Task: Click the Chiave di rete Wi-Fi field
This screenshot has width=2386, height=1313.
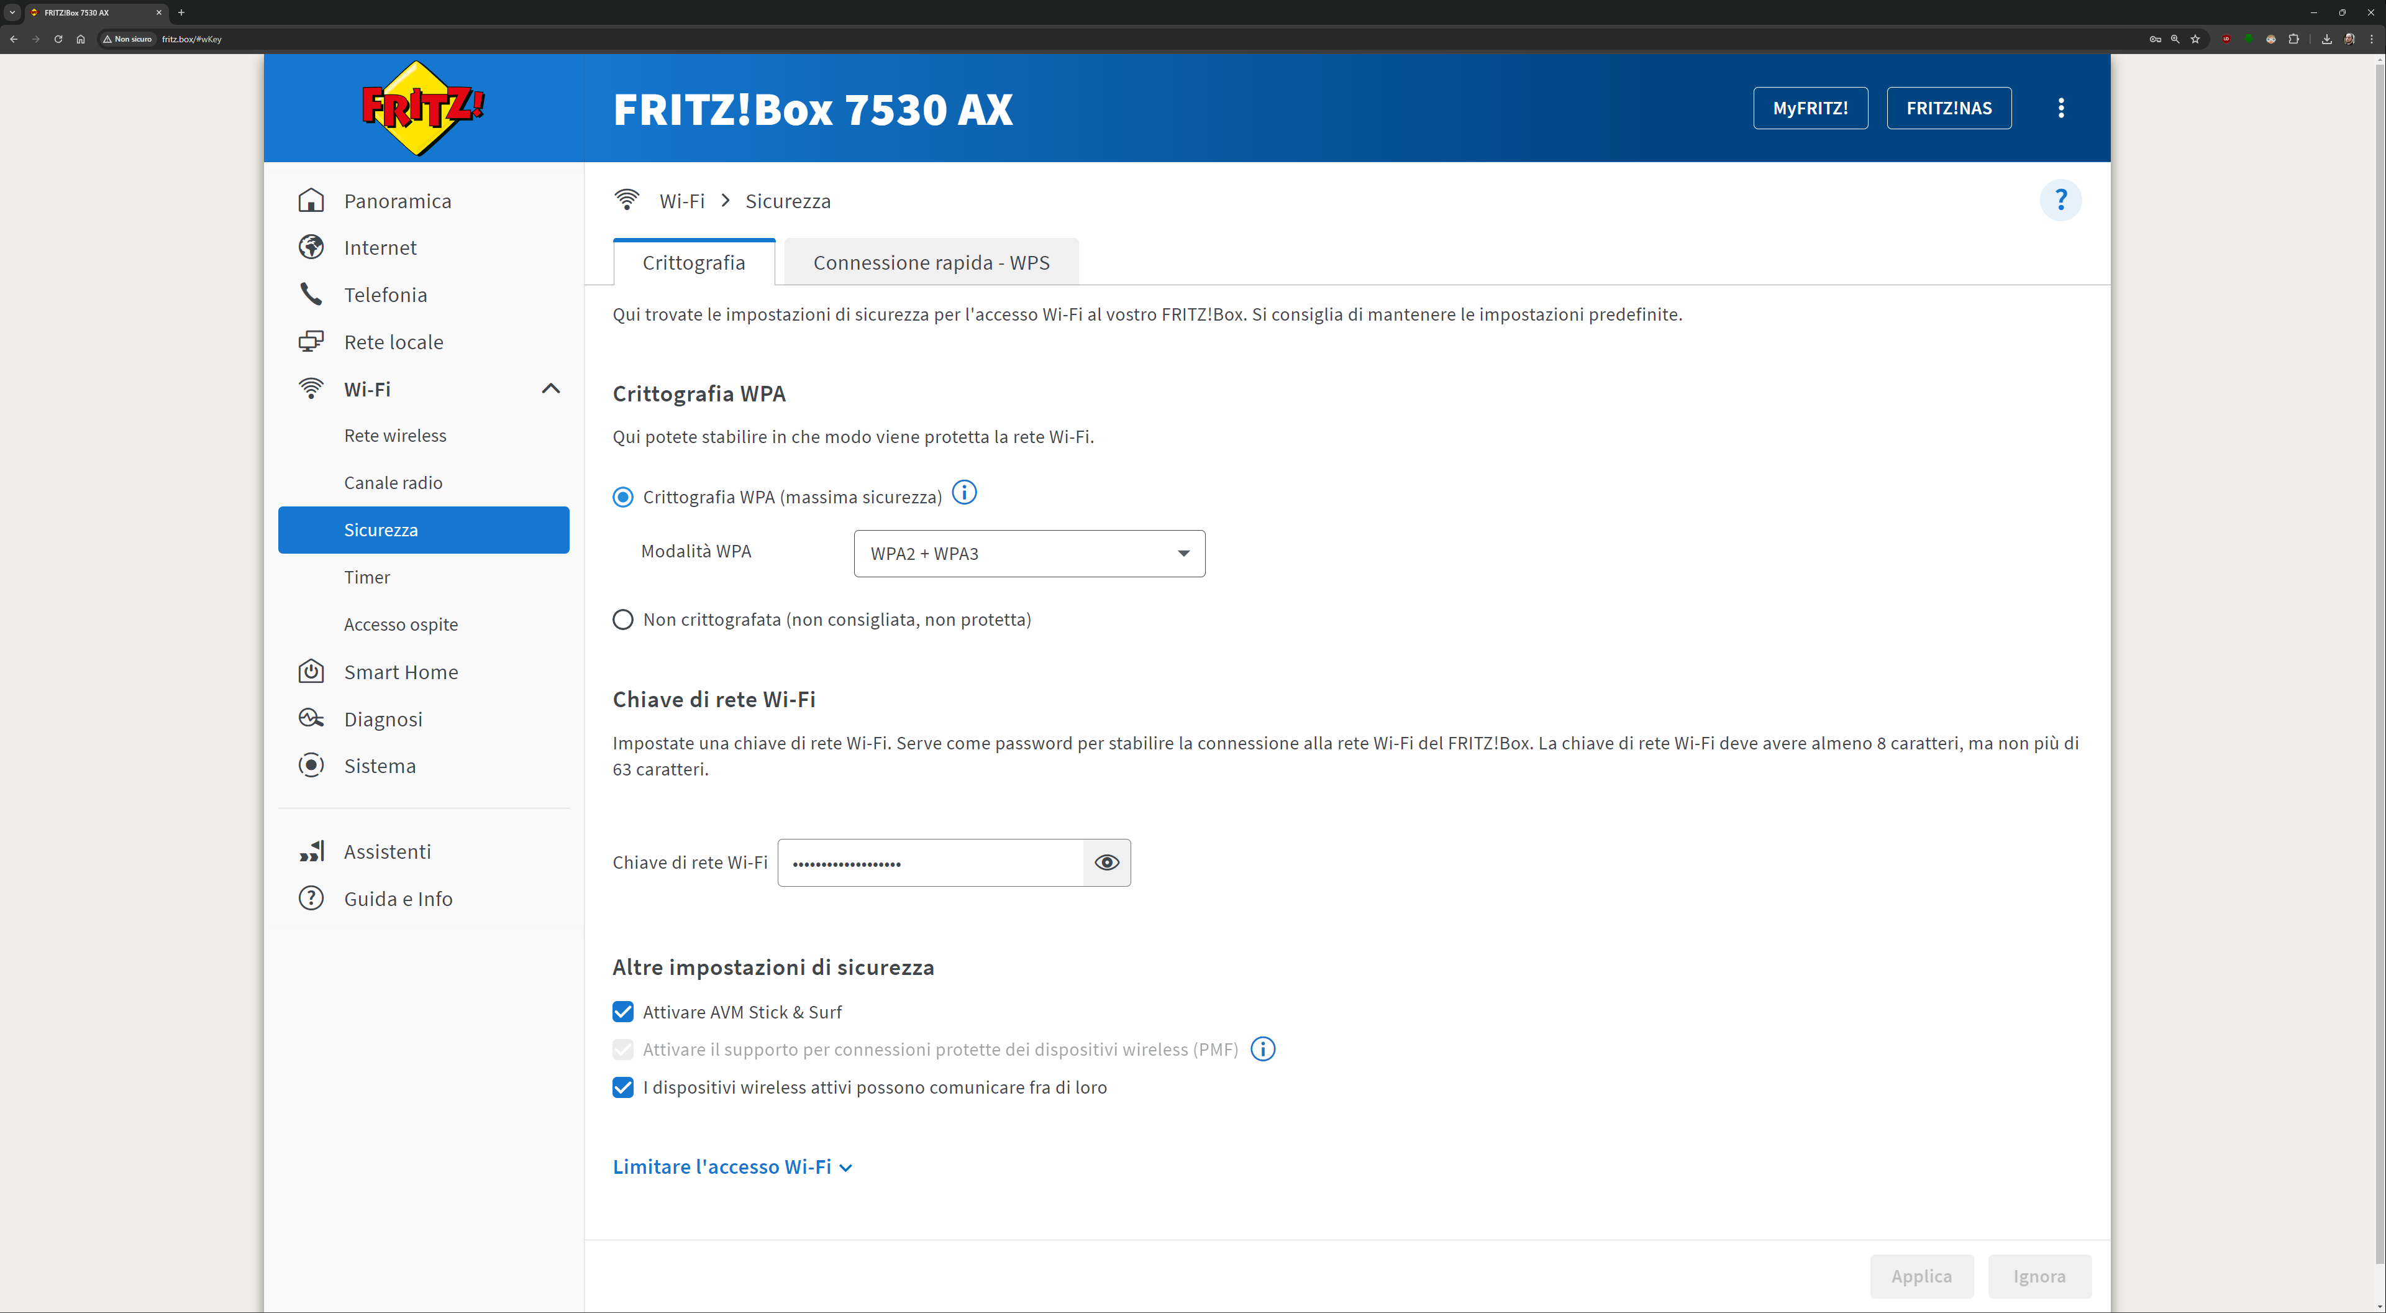Action: click(x=930, y=862)
